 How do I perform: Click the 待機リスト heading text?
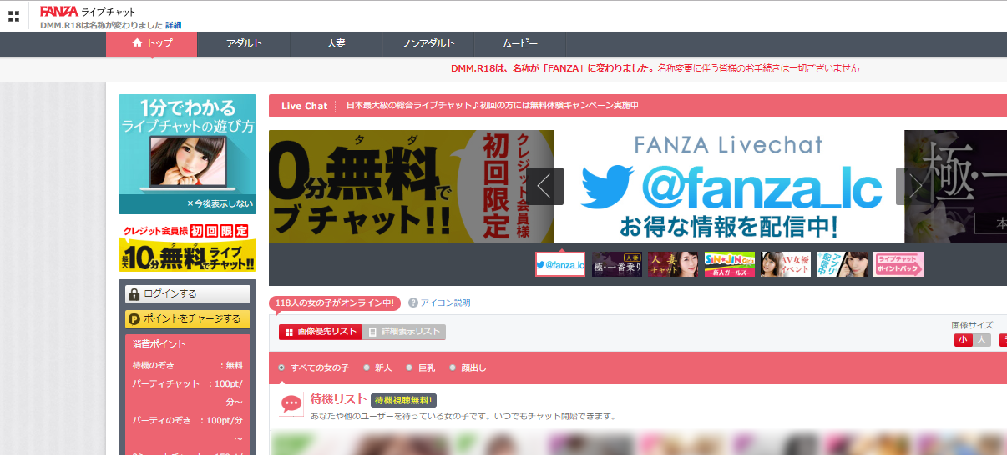pos(337,399)
